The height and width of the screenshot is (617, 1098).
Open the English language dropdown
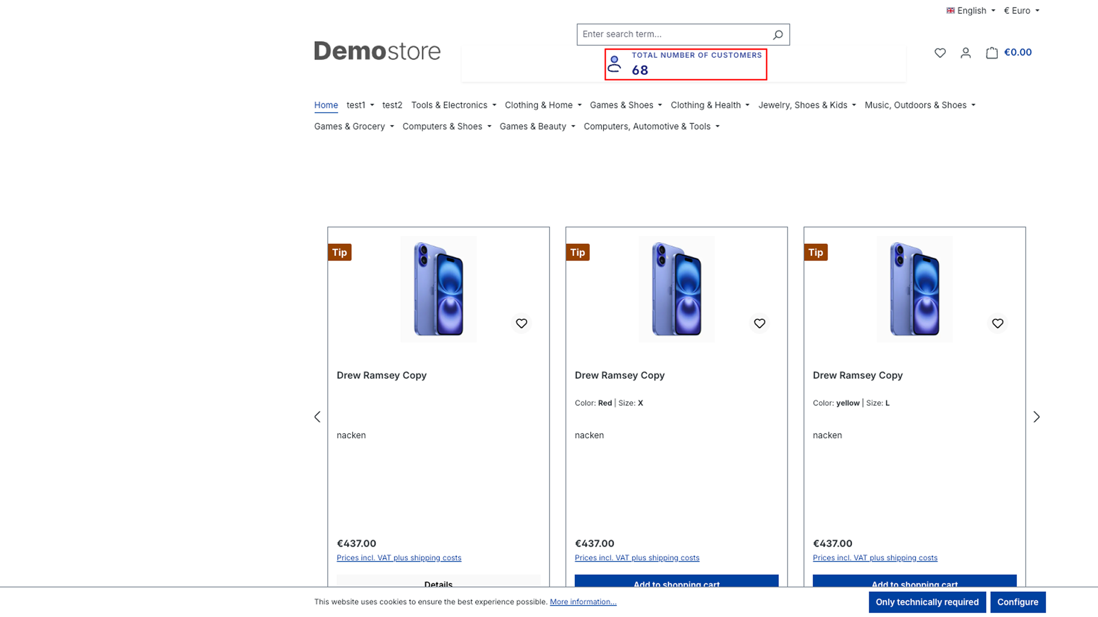pos(971,10)
